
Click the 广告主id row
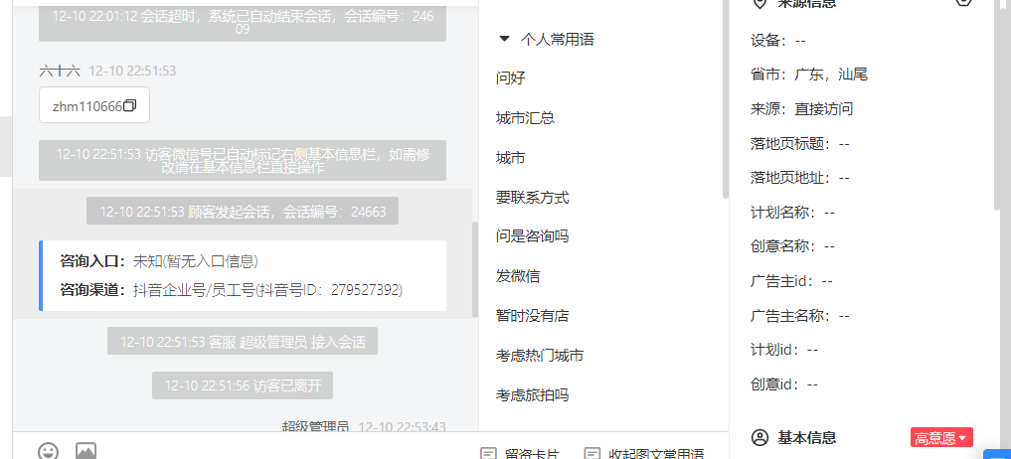tap(791, 281)
